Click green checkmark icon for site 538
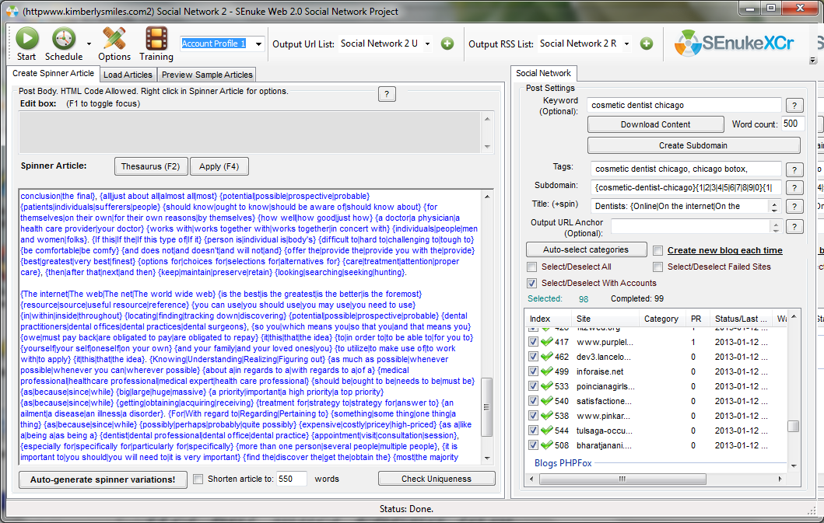824x523 pixels. click(546, 415)
